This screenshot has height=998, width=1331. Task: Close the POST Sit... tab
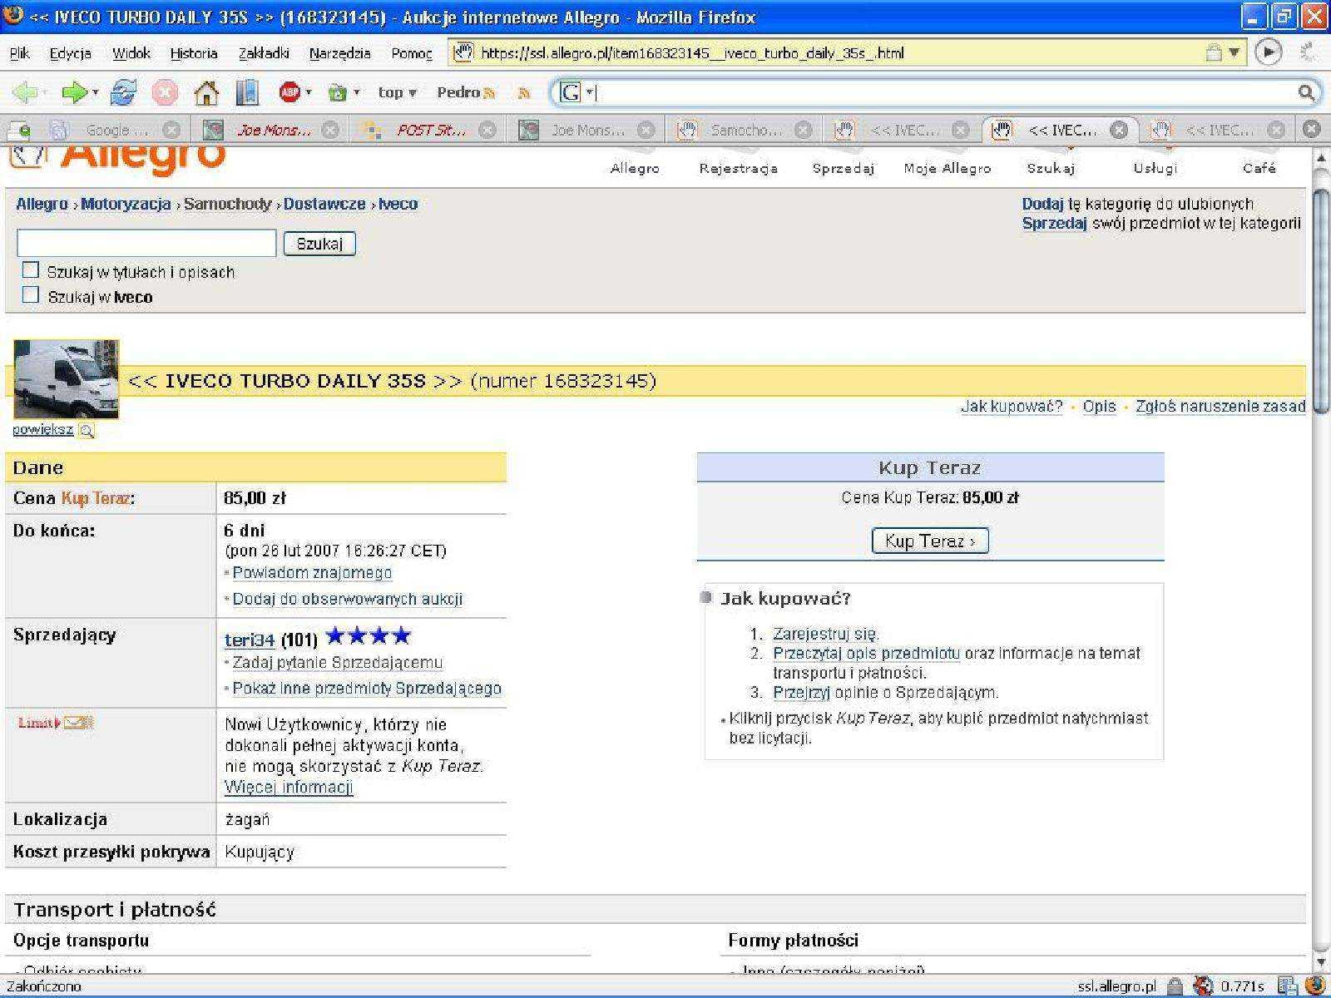point(487,130)
